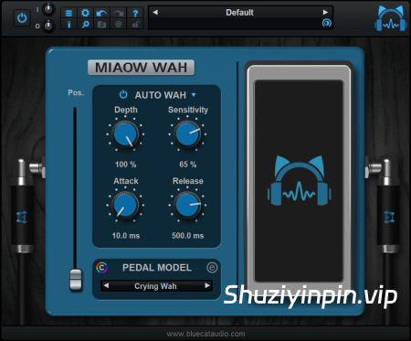Toggle the Auto Wah power button
Viewport: 411px width, 341px height.
[123, 94]
